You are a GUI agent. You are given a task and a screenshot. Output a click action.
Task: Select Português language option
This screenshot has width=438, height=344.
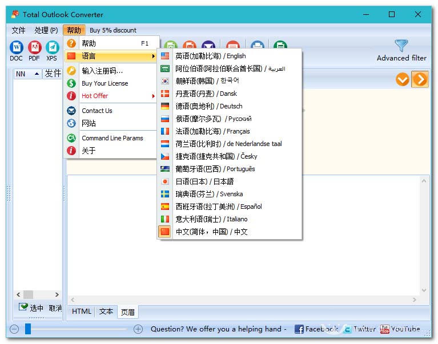click(x=230, y=169)
